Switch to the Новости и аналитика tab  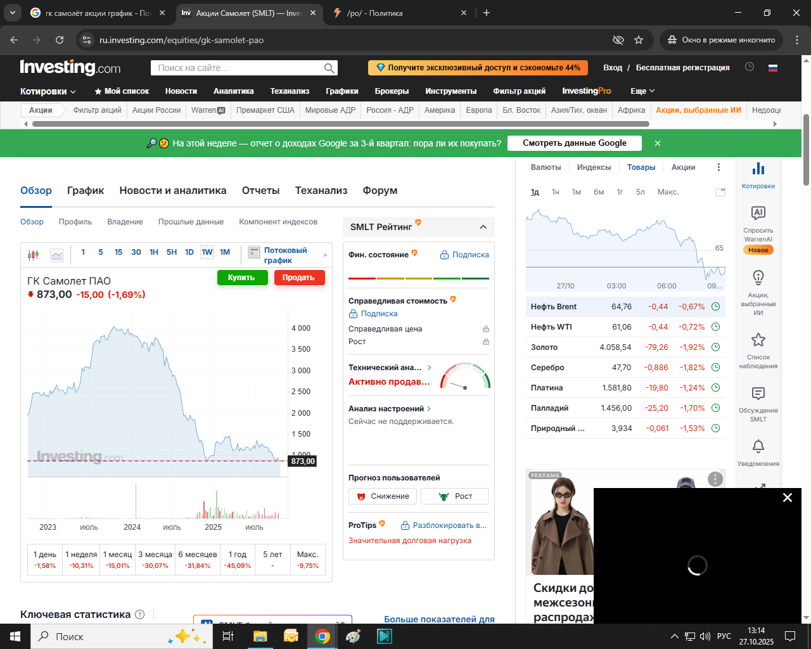(x=173, y=191)
